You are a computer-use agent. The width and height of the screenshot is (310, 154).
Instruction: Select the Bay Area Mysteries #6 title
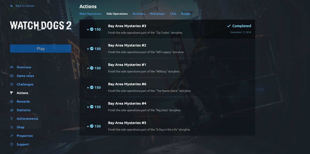tap(127, 84)
